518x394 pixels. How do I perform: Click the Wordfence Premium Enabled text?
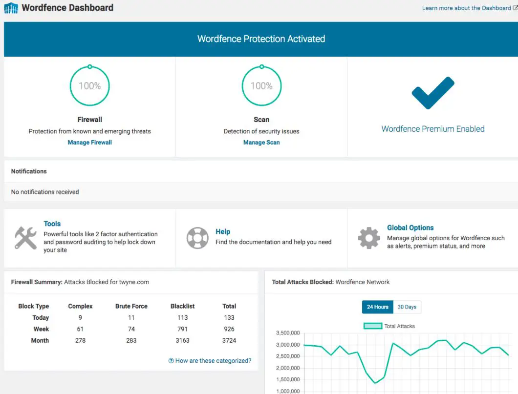[433, 129]
